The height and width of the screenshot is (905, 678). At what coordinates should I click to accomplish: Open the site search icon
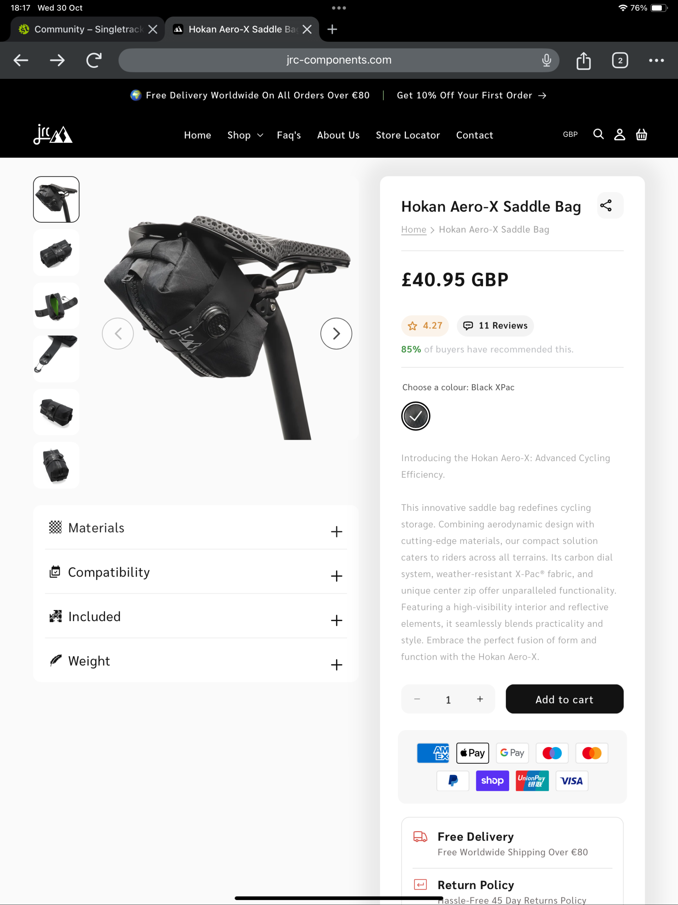pos(598,134)
